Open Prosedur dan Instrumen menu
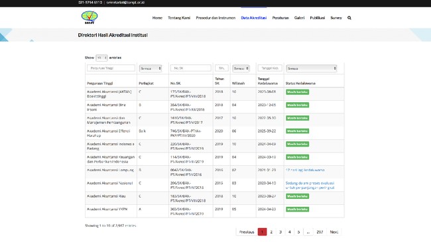This screenshot has height=242, width=431. (215, 18)
